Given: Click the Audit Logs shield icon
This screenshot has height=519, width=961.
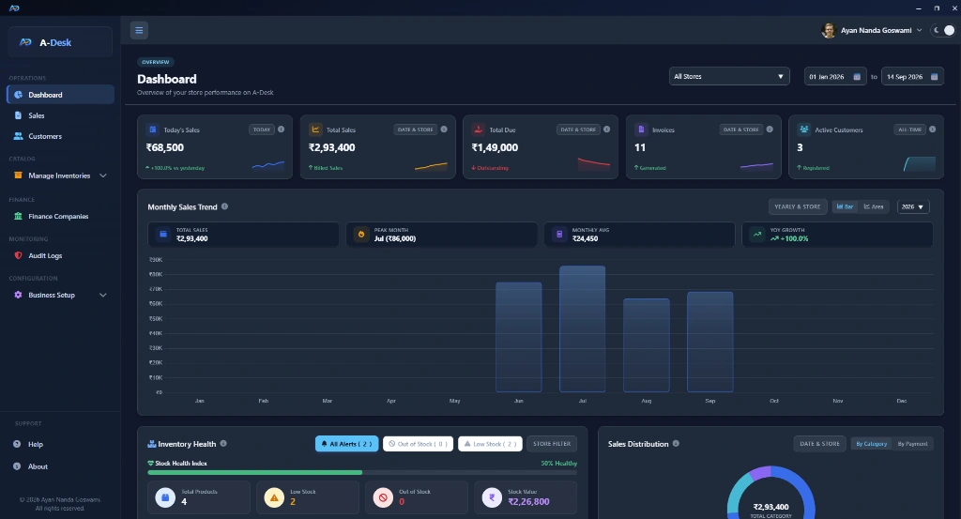Looking at the screenshot, I should coord(19,255).
